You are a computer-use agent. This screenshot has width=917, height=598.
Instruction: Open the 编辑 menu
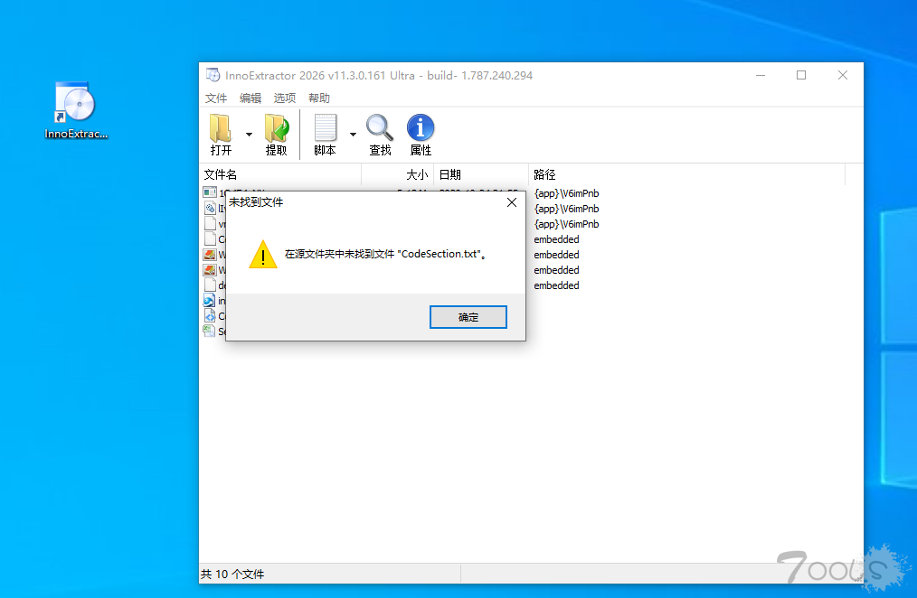[x=250, y=98]
